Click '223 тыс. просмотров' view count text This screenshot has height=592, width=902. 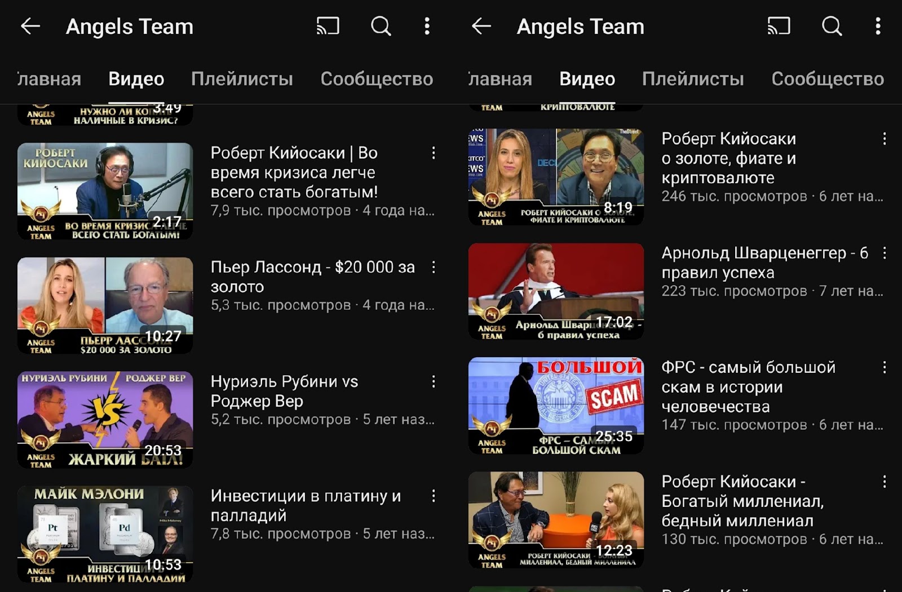[735, 291]
